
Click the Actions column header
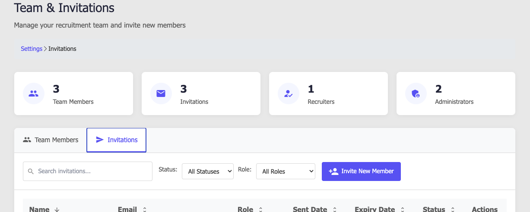point(485,209)
